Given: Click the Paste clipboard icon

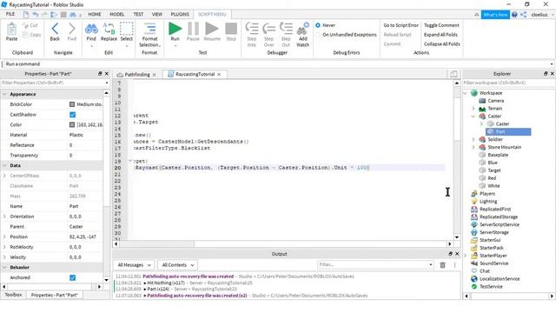Looking at the screenshot, I should pyautogui.click(x=11, y=29).
